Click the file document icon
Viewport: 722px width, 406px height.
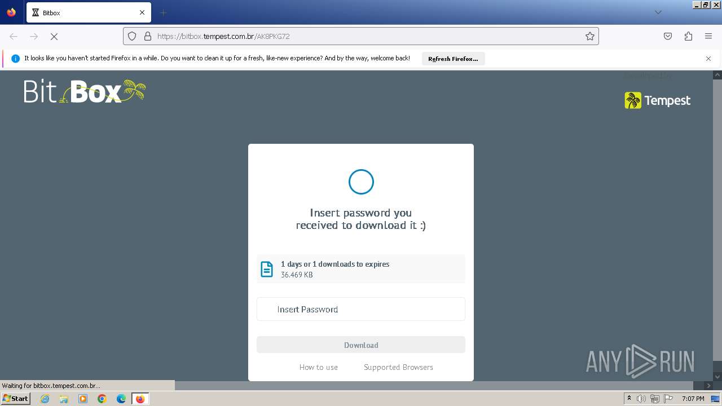click(267, 269)
